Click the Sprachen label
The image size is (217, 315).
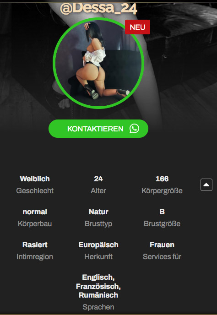pyautogui.click(x=98, y=307)
